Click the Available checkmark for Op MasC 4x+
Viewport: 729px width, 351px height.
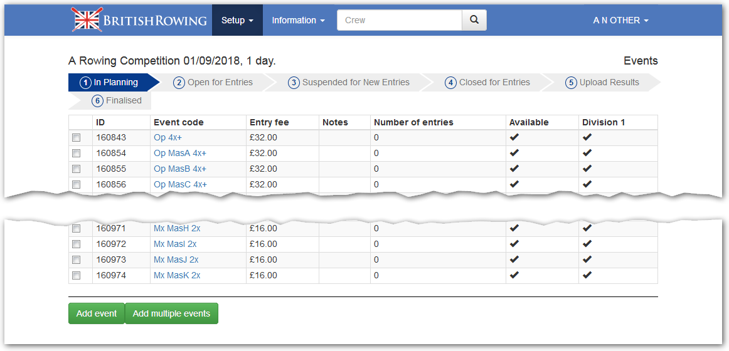point(514,184)
